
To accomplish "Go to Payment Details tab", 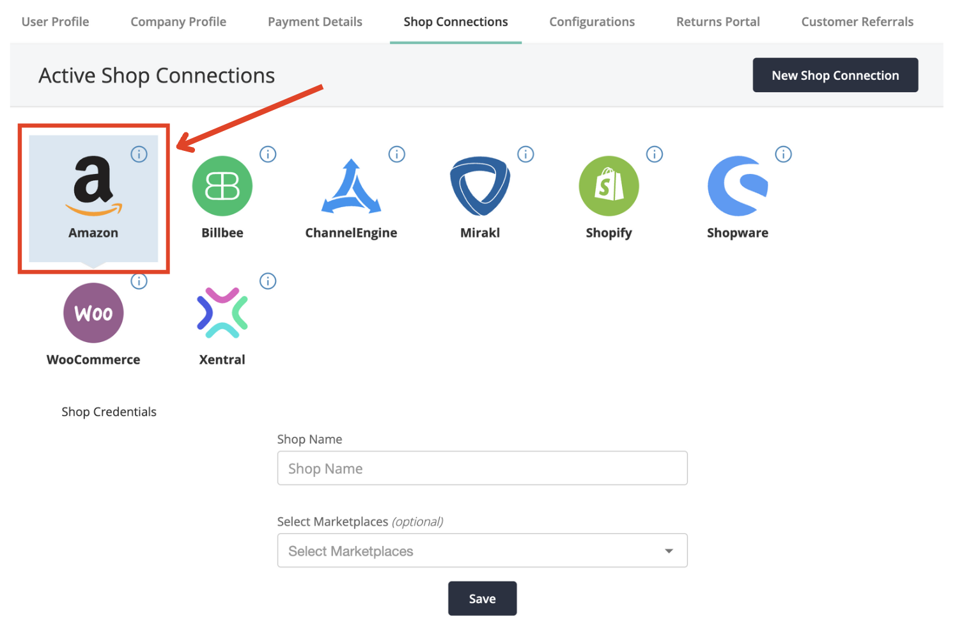I will click(315, 22).
